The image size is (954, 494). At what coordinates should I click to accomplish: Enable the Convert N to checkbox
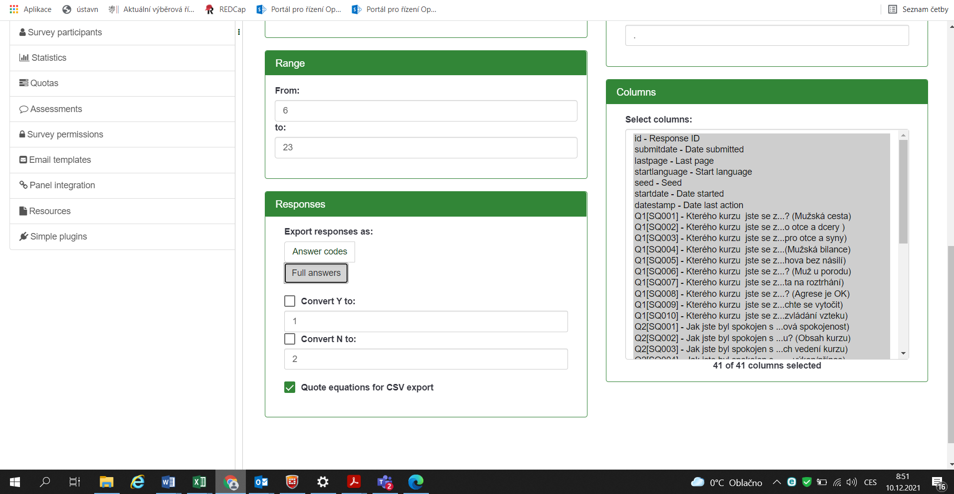pos(290,339)
